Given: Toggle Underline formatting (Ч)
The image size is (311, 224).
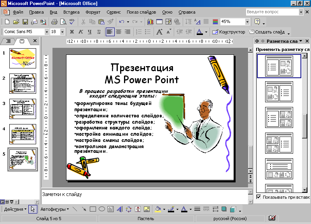Looking at the screenshot, I should tap(90, 32).
